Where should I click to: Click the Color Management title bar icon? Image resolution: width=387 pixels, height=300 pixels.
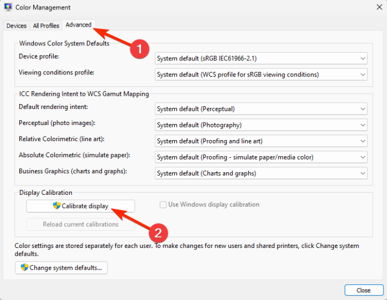(9, 8)
